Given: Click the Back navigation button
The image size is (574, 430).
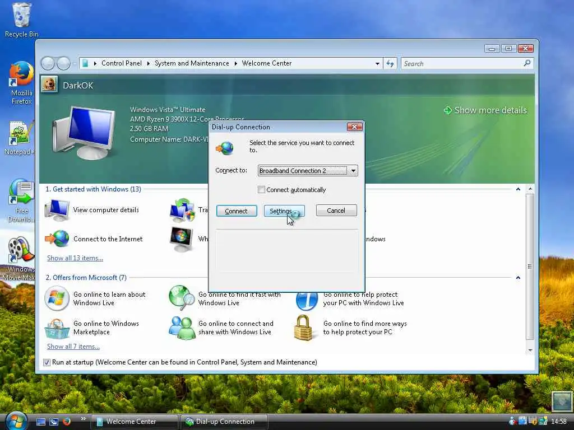Looking at the screenshot, I should pos(48,64).
